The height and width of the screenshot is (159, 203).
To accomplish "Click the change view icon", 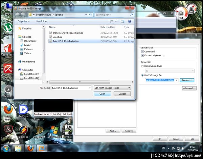I will pyautogui.click(x=112, y=21).
